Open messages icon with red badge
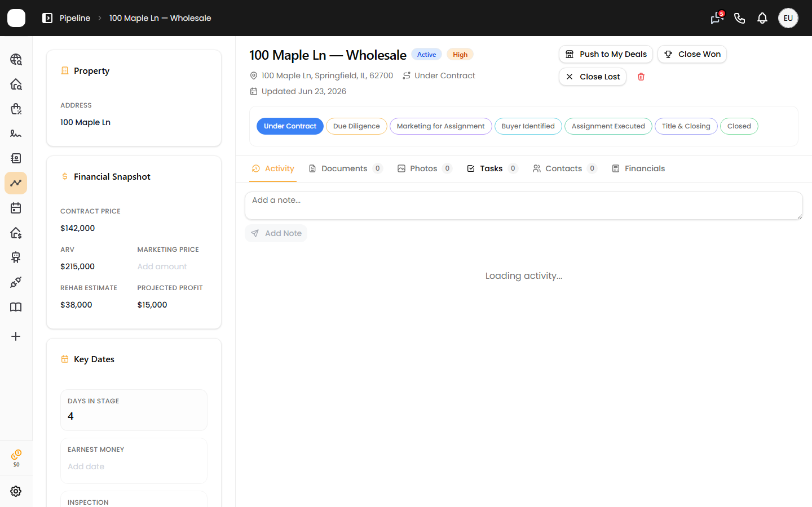Viewport: 812px width, 507px height. tap(717, 18)
